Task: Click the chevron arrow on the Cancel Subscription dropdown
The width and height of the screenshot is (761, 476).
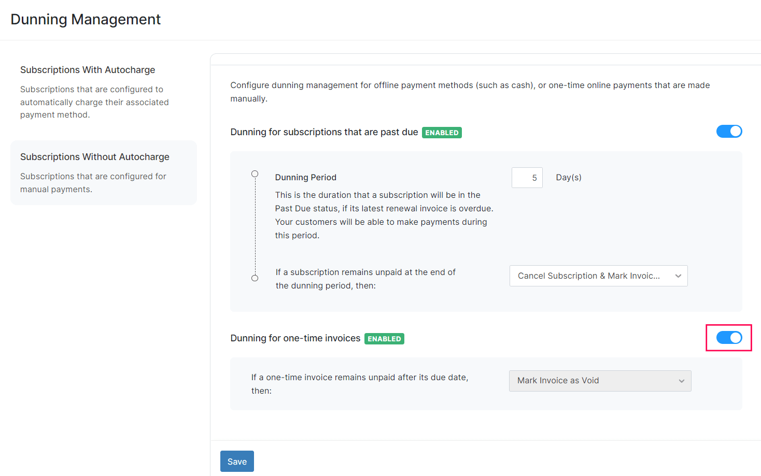Action: [x=678, y=276]
